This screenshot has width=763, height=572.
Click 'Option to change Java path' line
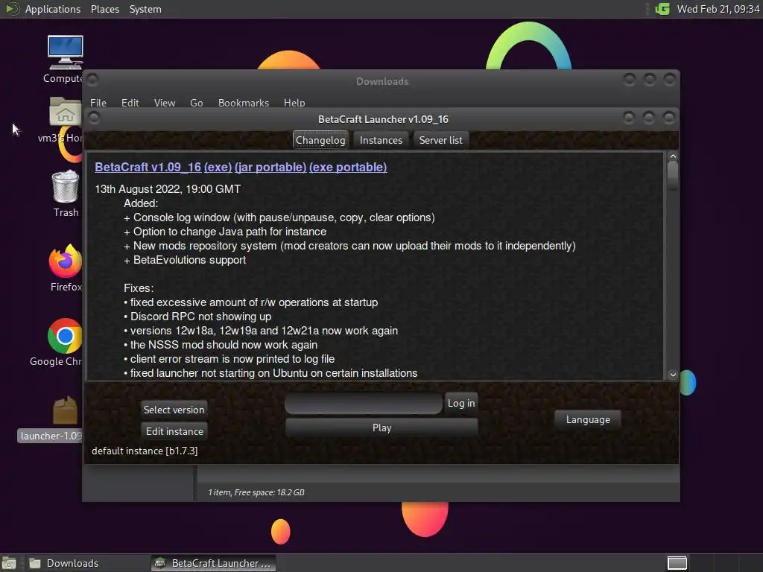[225, 232]
